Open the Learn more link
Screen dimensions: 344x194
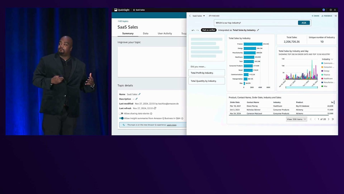pos(171,125)
